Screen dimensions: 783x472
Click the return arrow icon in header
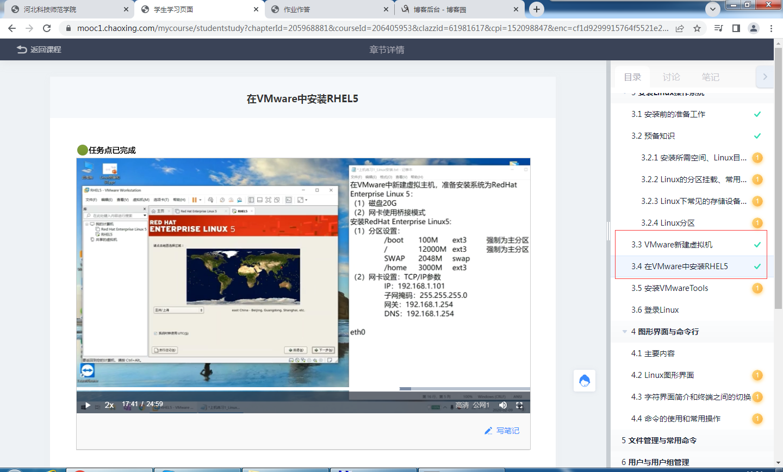[22, 49]
